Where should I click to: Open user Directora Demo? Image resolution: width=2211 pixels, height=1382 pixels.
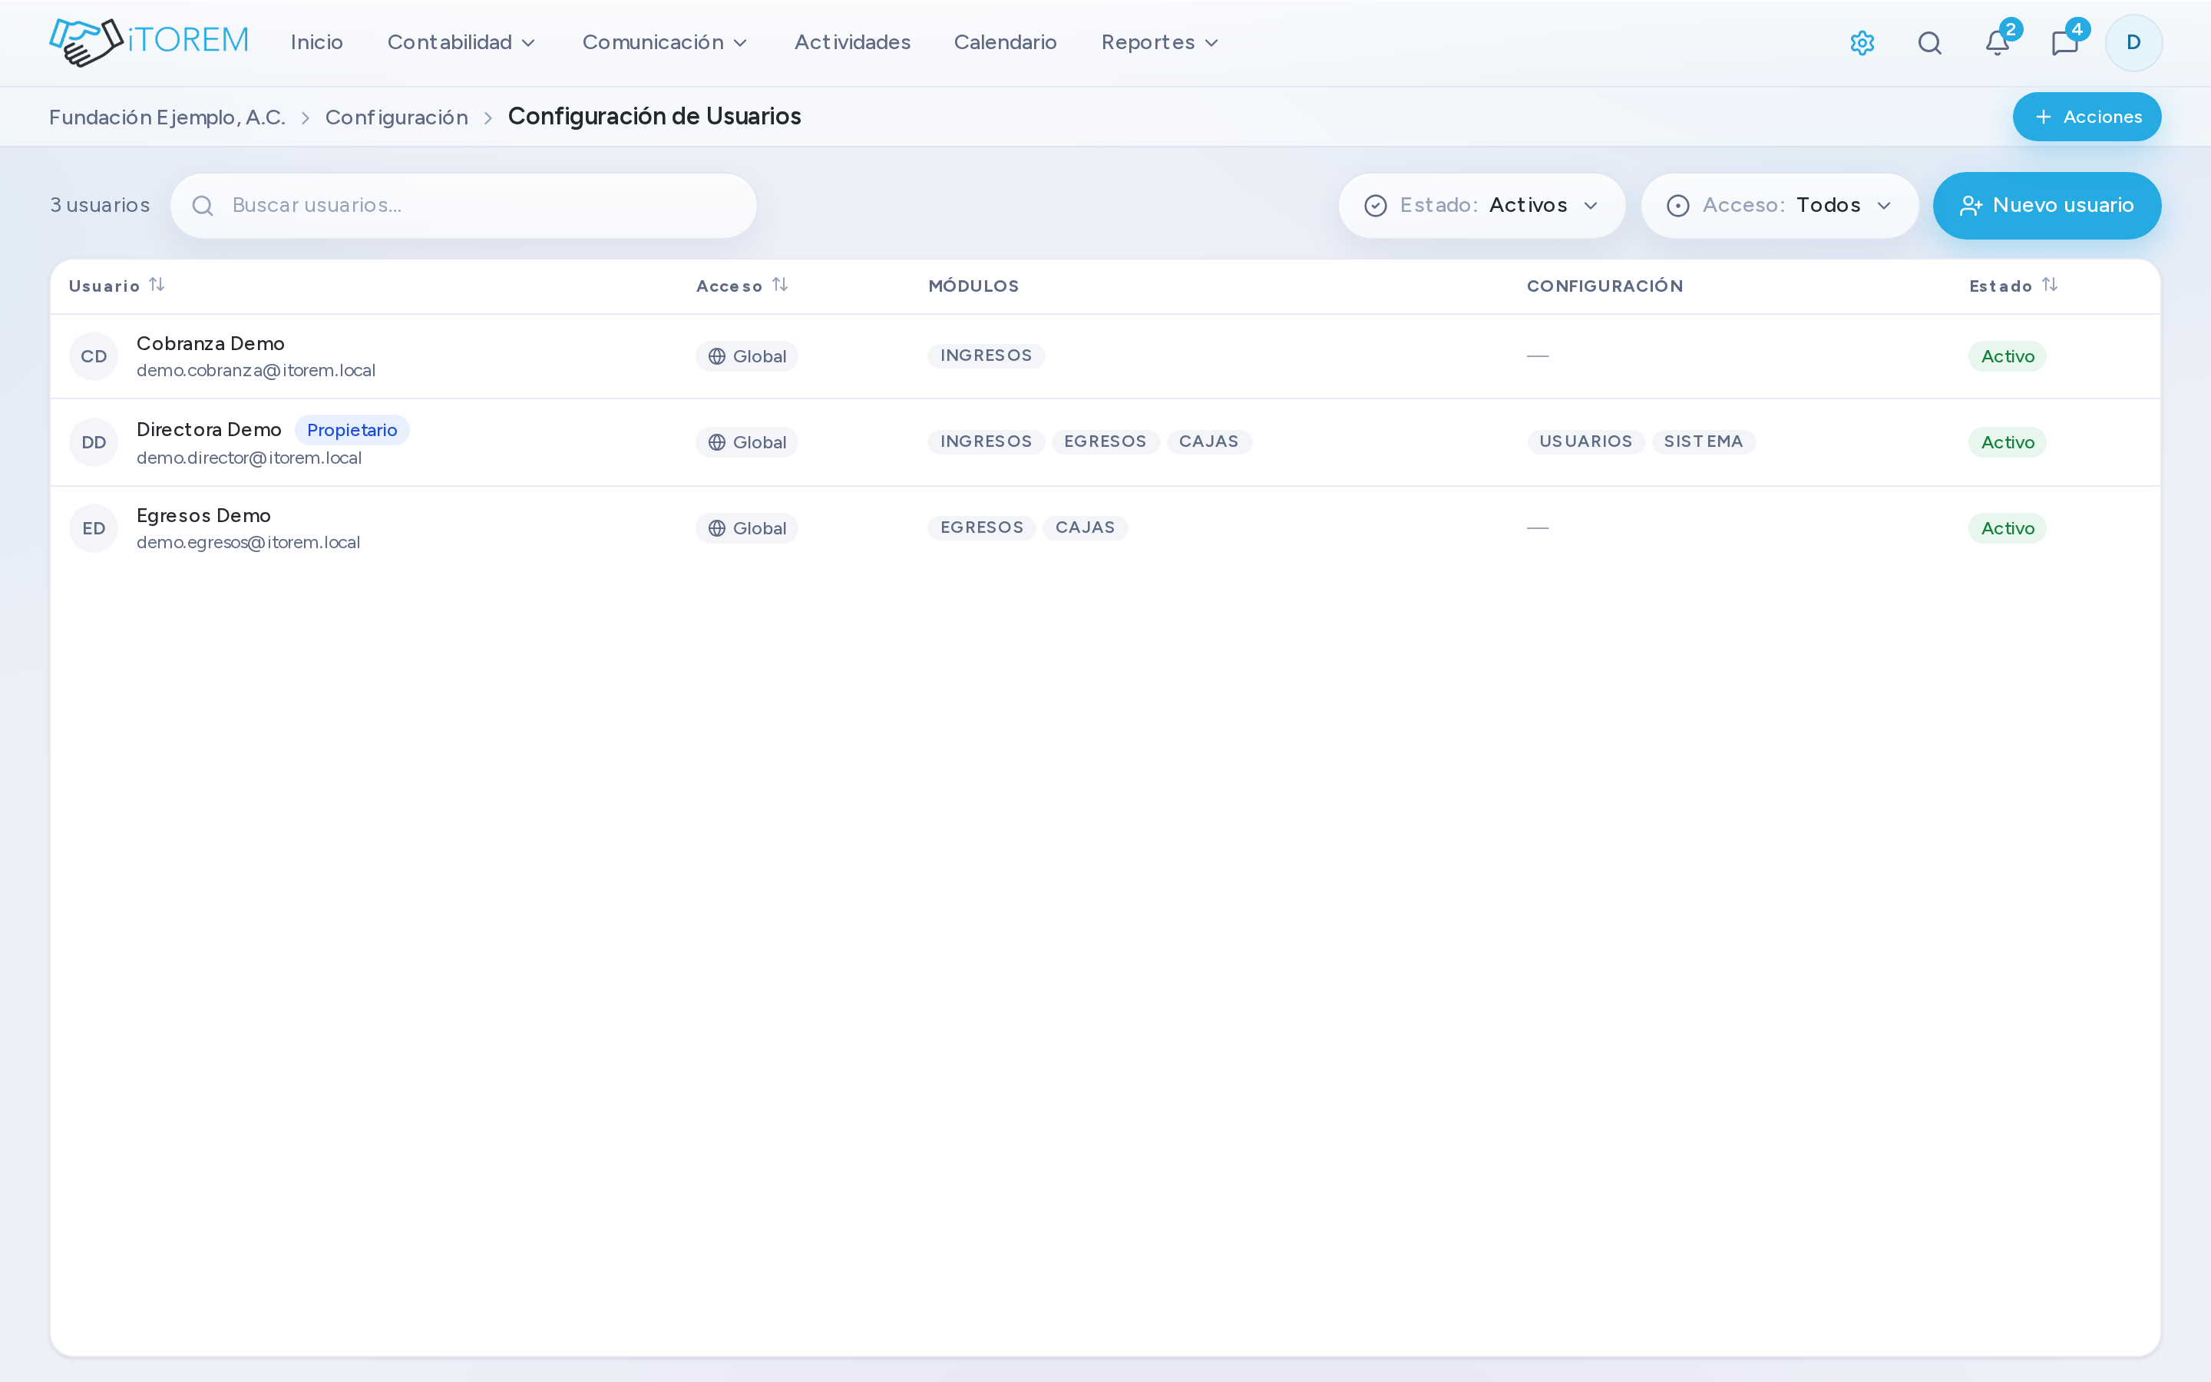tap(208, 430)
